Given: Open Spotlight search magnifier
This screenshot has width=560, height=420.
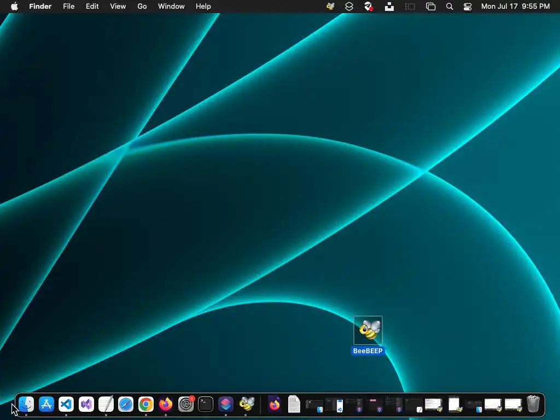Looking at the screenshot, I should [x=450, y=7].
